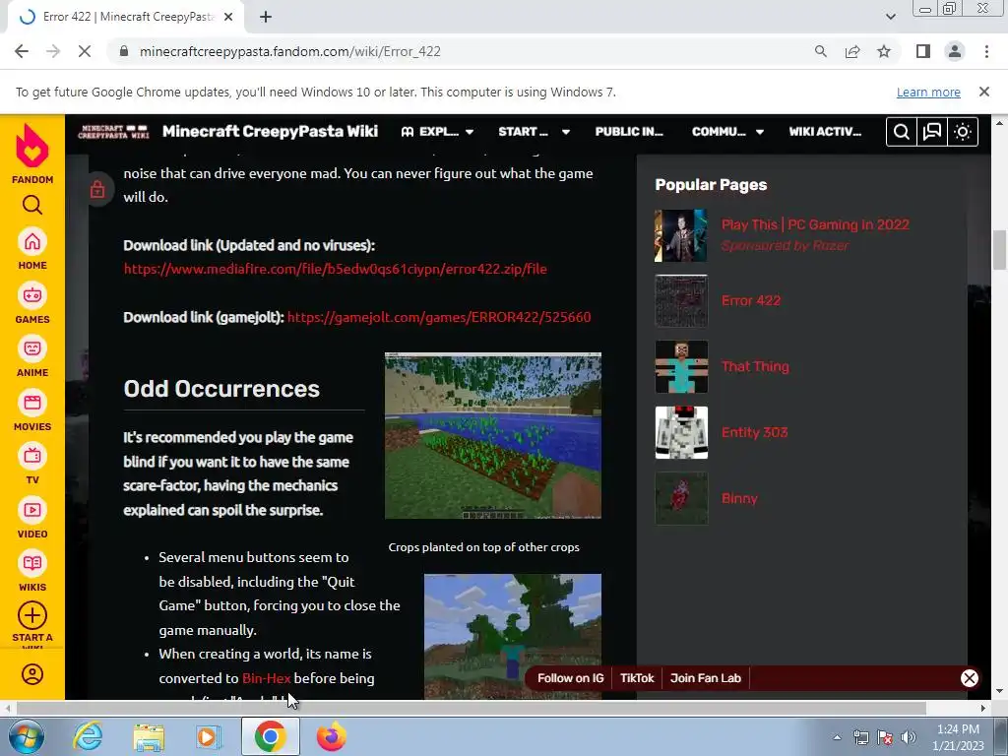Click the page protection lock icon
The image size is (1008, 756).
pos(97,189)
